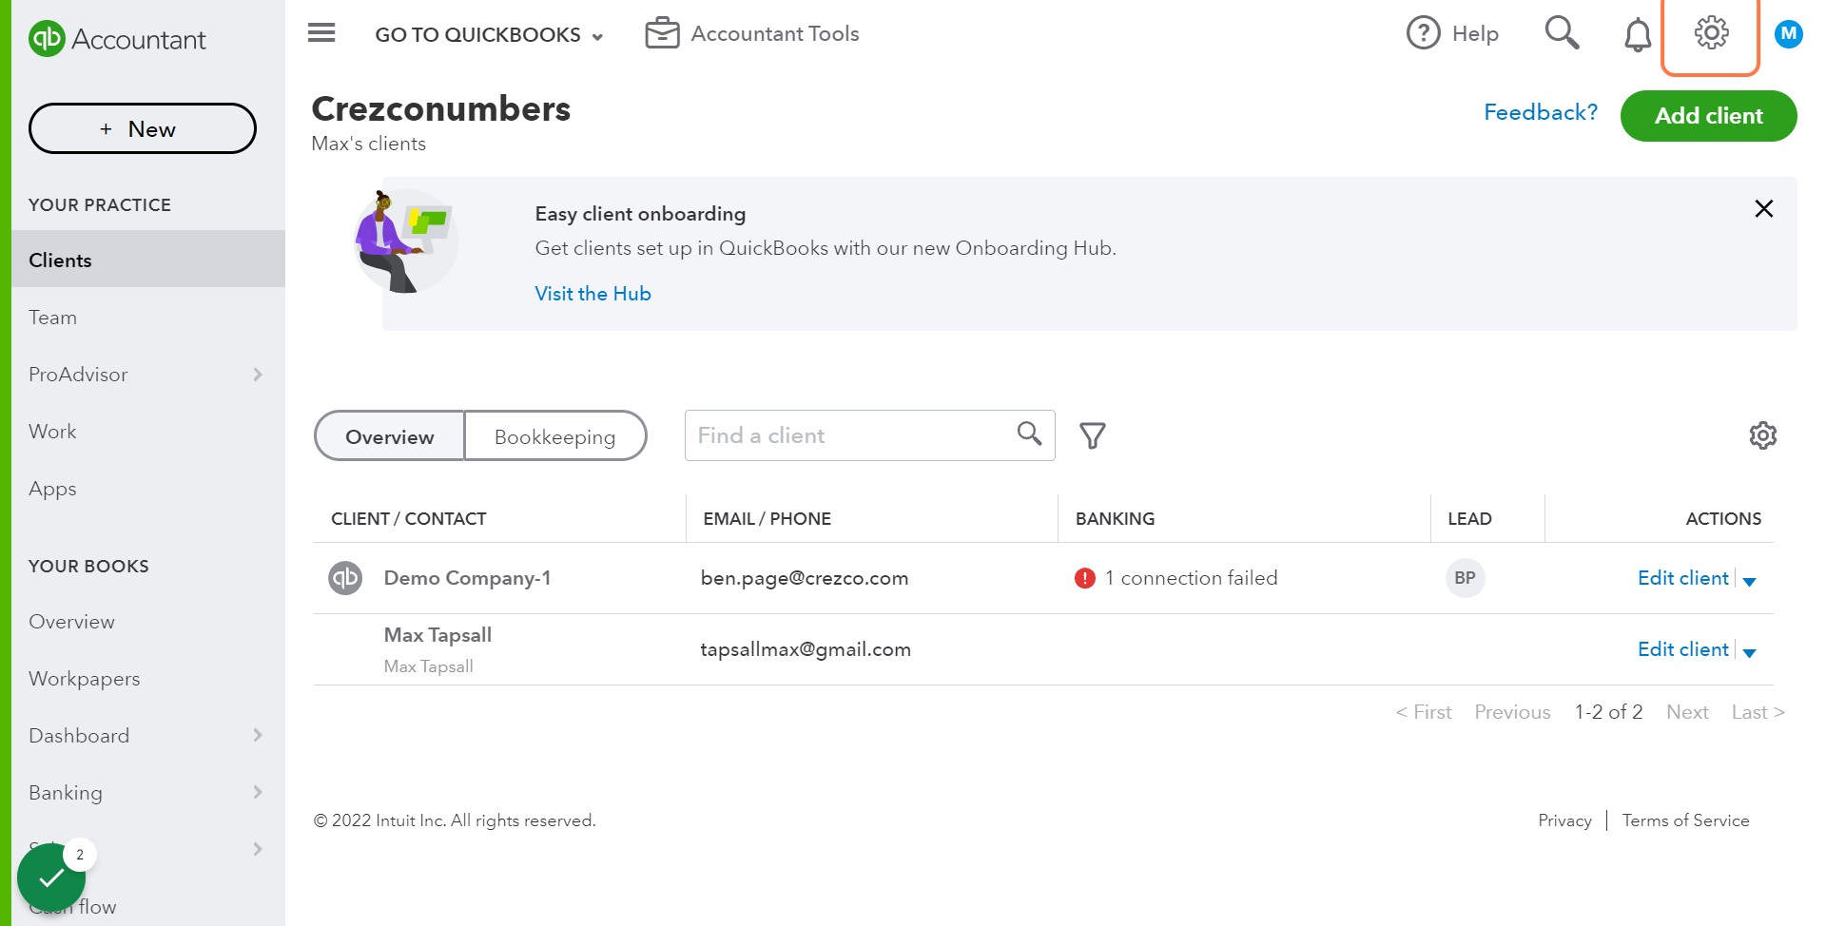Open the Visit the Hub link
1826x926 pixels.
[592, 293]
